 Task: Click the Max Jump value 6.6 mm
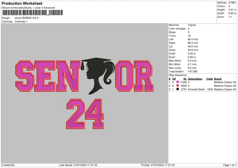click(x=192, y=68)
